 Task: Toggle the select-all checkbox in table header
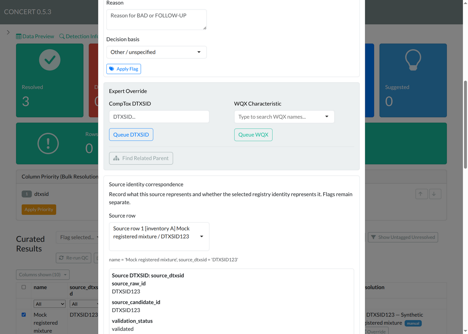pyautogui.click(x=24, y=287)
